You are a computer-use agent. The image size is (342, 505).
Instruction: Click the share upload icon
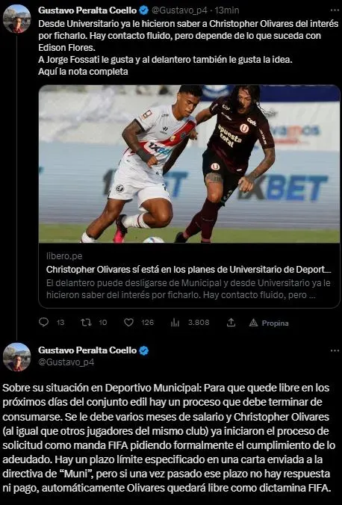231,323
